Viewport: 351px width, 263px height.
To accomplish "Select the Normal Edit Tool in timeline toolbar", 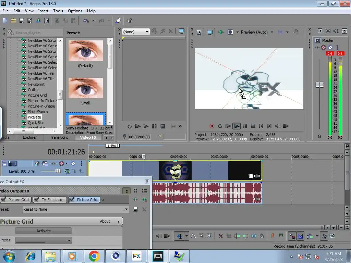I will click(x=180, y=236).
